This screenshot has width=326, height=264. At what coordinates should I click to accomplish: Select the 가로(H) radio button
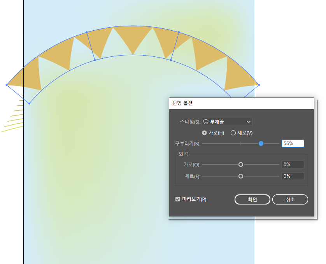click(x=204, y=133)
